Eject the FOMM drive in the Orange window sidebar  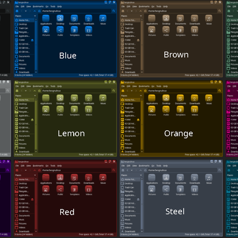138,120
